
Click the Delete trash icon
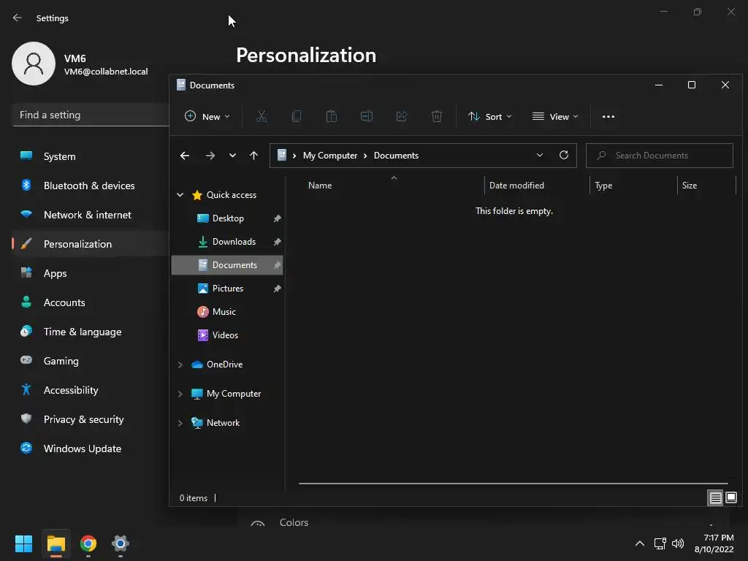coord(437,116)
